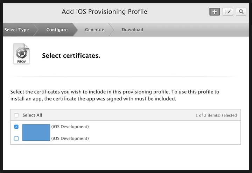Check the second iOS Development certificate
Viewport: 252px width, 173px height.
(16, 138)
